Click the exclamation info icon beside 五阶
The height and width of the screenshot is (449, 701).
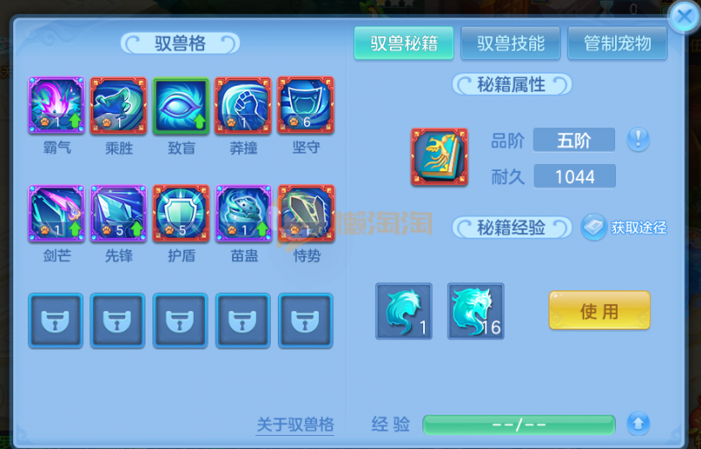[x=638, y=139]
